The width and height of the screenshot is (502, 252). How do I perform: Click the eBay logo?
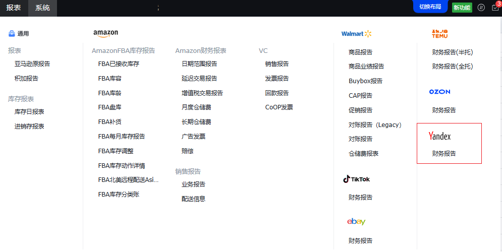356,221
